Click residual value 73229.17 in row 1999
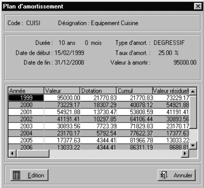The width and height of the screenshot is (204, 188). pyautogui.click(x=171, y=98)
